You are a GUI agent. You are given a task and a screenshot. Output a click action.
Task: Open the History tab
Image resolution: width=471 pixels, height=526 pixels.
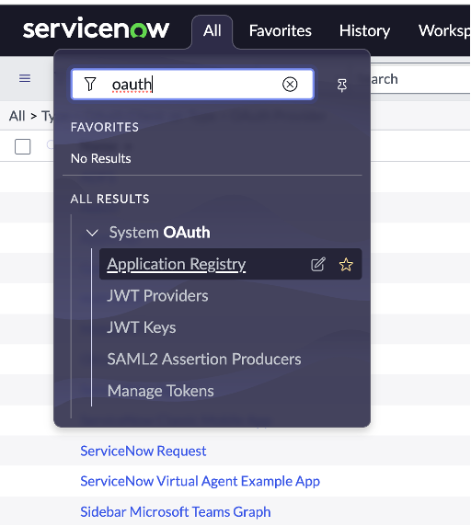tap(364, 31)
